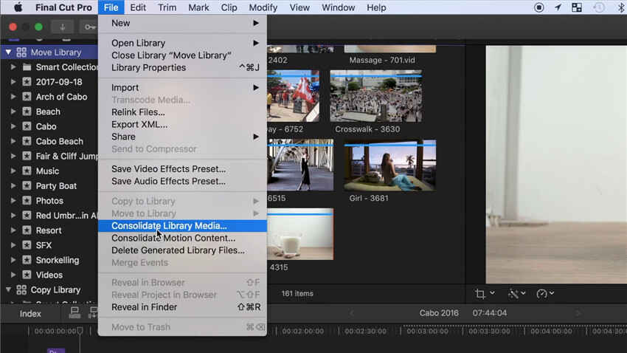Viewport: 627px width, 353px height.
Task: Open the View menu
Action: tap(299, 7)
